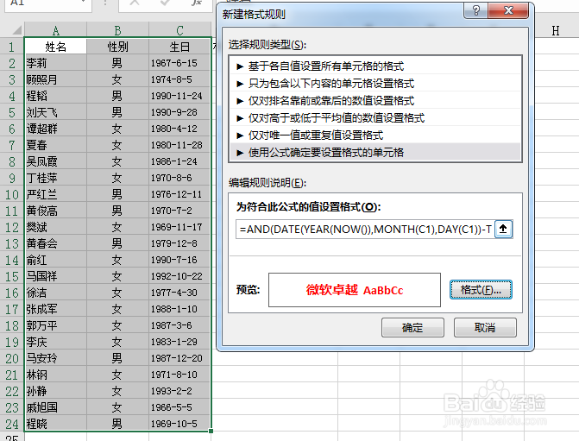This screenshot has width=579, height=441.
Task: Select rule type 仅对排名靠前或靠后的数值设置格式
Action: (375, 100)
